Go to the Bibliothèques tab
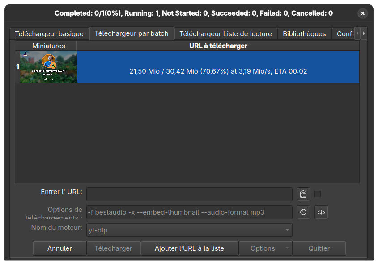 pyautogui.click(x=304, y=33)
